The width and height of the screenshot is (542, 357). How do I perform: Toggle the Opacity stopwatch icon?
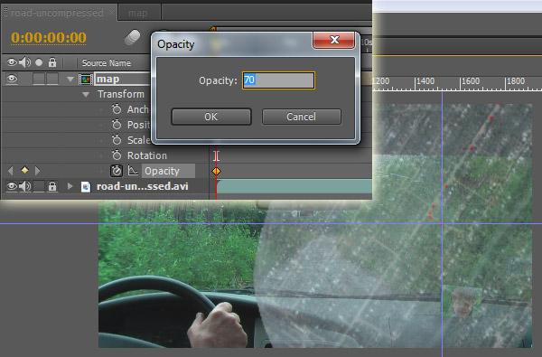point(117,171)
